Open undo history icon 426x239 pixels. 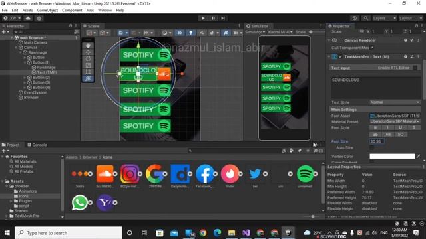pyautogui.click(x=355, y=18)
